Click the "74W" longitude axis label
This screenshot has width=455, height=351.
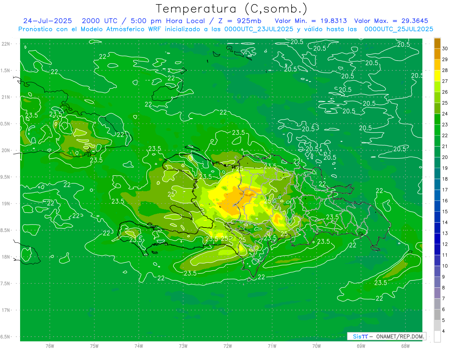tap(139, 346)
